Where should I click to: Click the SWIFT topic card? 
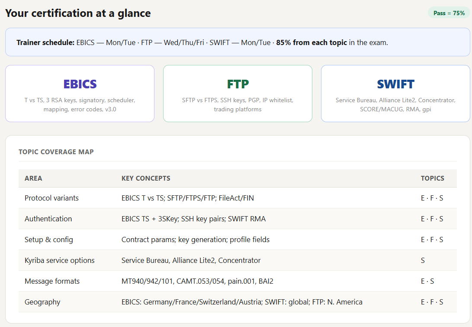(x=395, y=94)
